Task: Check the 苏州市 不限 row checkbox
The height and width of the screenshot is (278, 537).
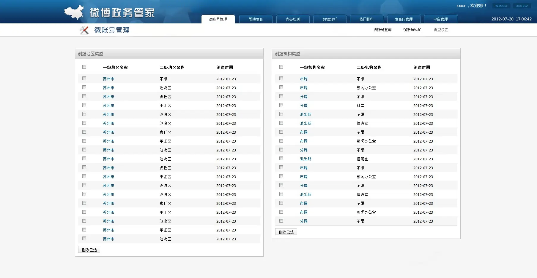Action: tap(84, 79)
